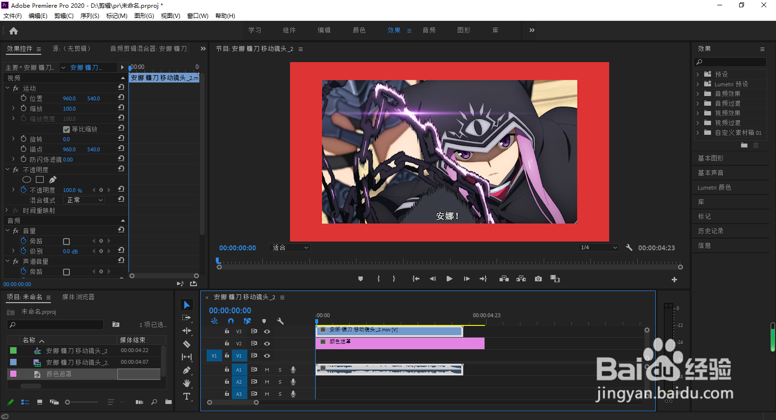This screenshot has width=776, height=420.
Task: Open the Sequence menu
Action: coord(90,16)
